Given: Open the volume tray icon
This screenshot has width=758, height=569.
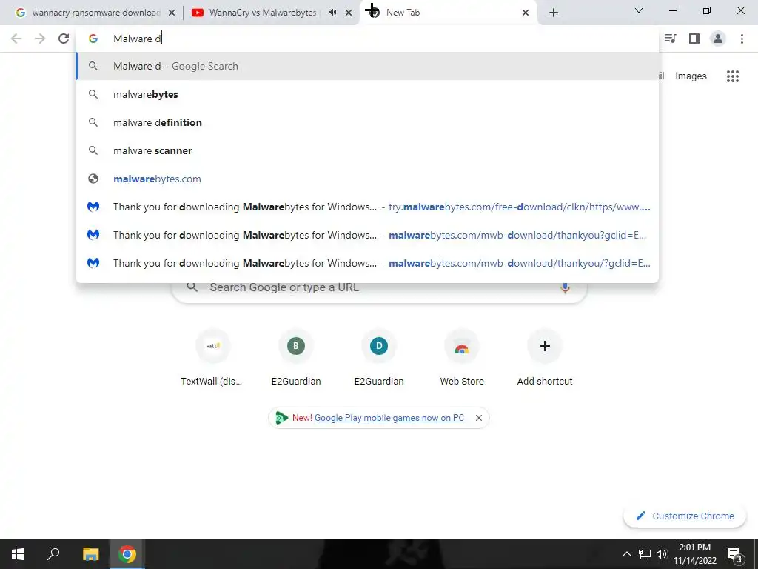Looking at the screenshot, I should pyautogui.click(x=662, y=554).
